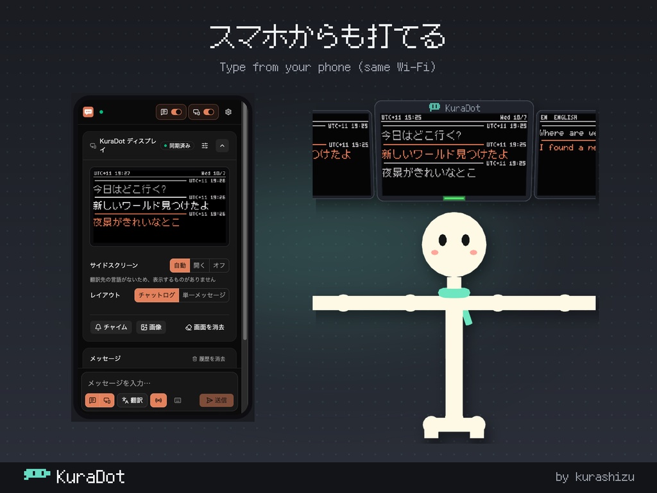Click the small keyboard icon
The height and width of the screenshot is (493, 657).
coord(178,401)
